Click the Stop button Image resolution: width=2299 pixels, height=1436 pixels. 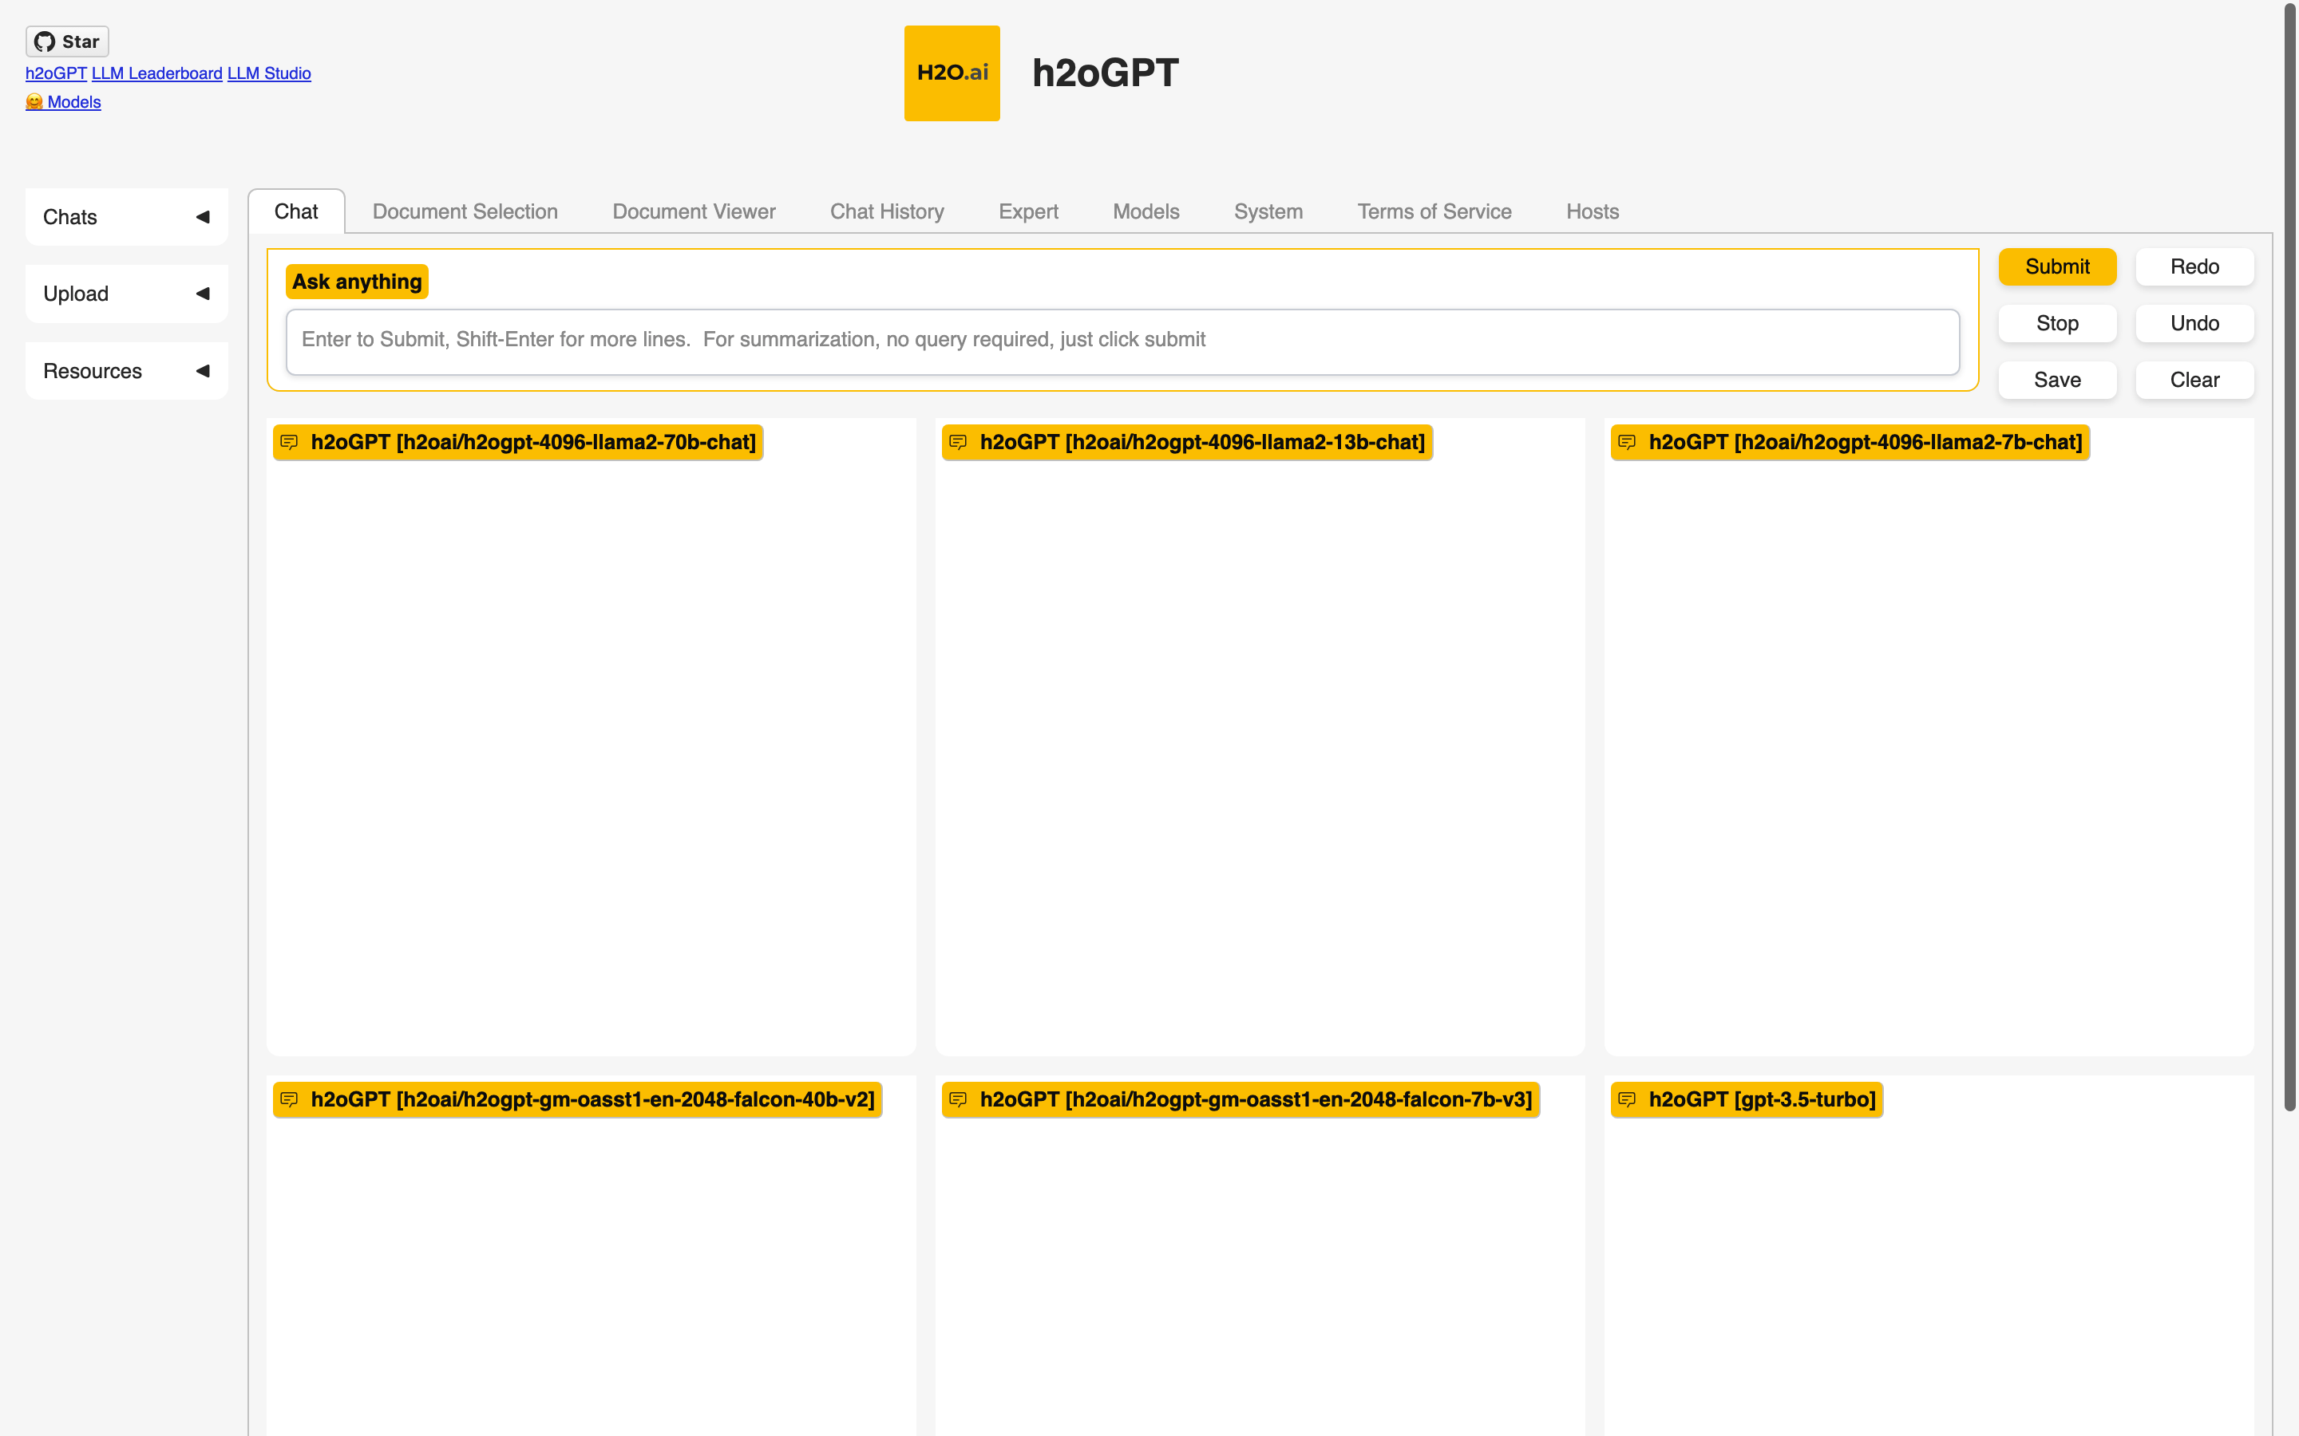tap(2058, 323)
